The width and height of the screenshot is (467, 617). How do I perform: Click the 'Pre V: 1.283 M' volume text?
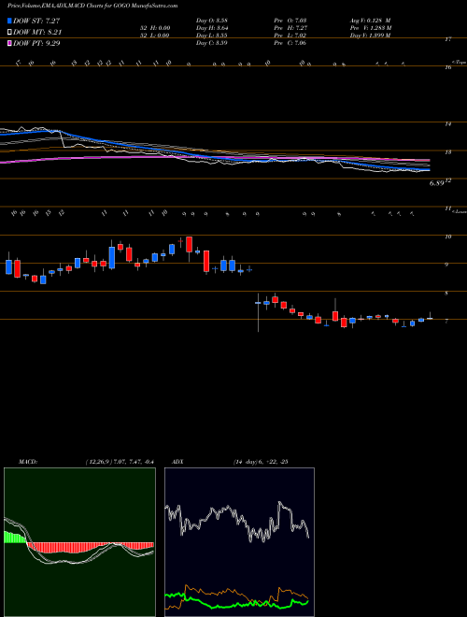(370, 28)
